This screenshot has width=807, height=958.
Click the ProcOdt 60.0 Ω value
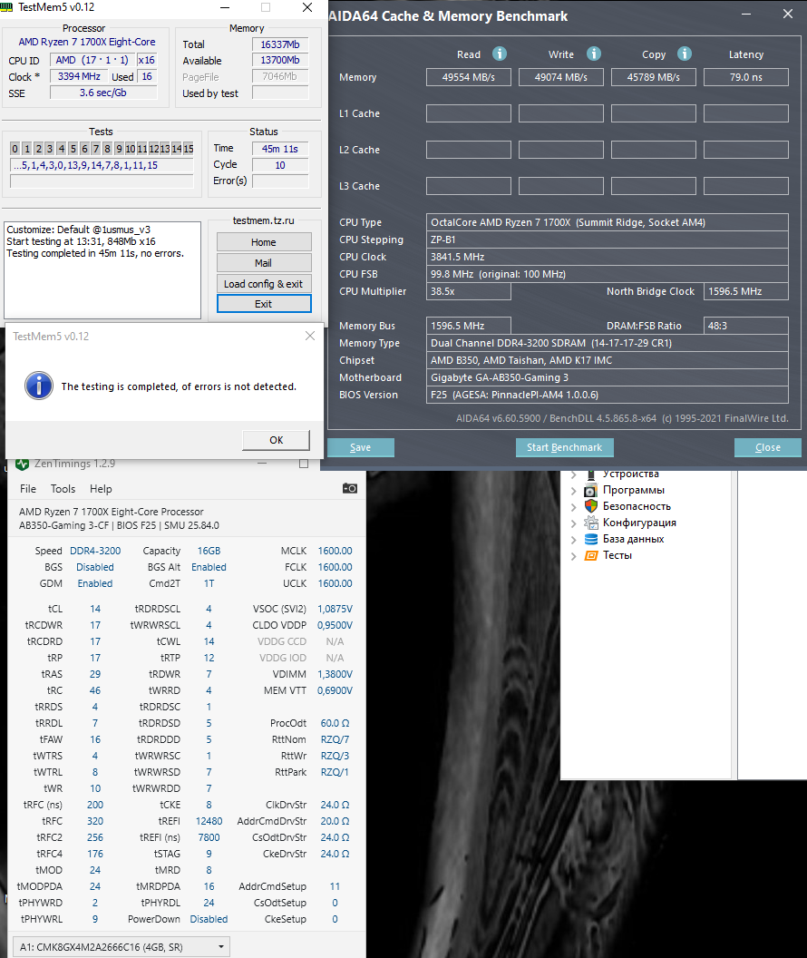(335, 723)
